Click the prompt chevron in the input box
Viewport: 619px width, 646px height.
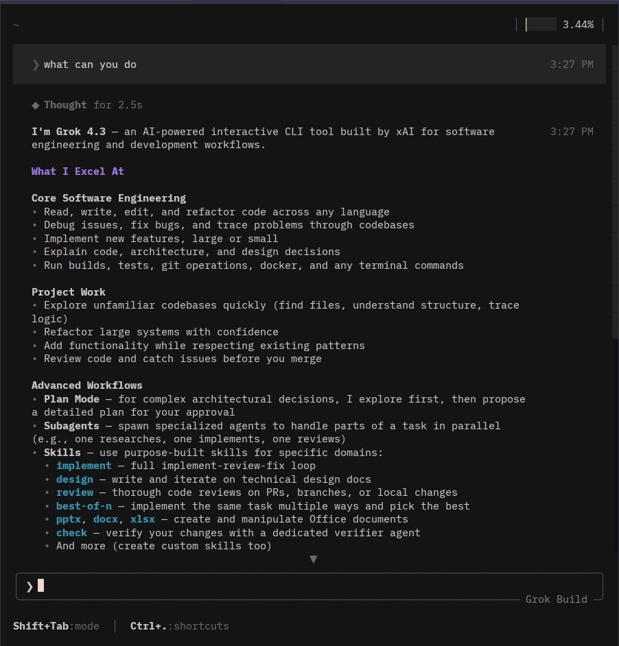coord(30,586)
